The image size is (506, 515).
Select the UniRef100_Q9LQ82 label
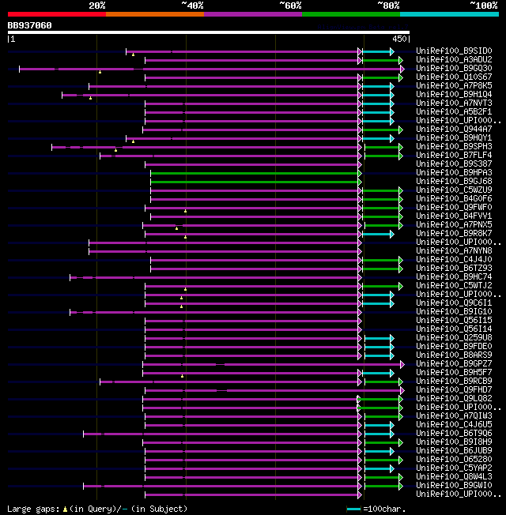coord(454,398)
